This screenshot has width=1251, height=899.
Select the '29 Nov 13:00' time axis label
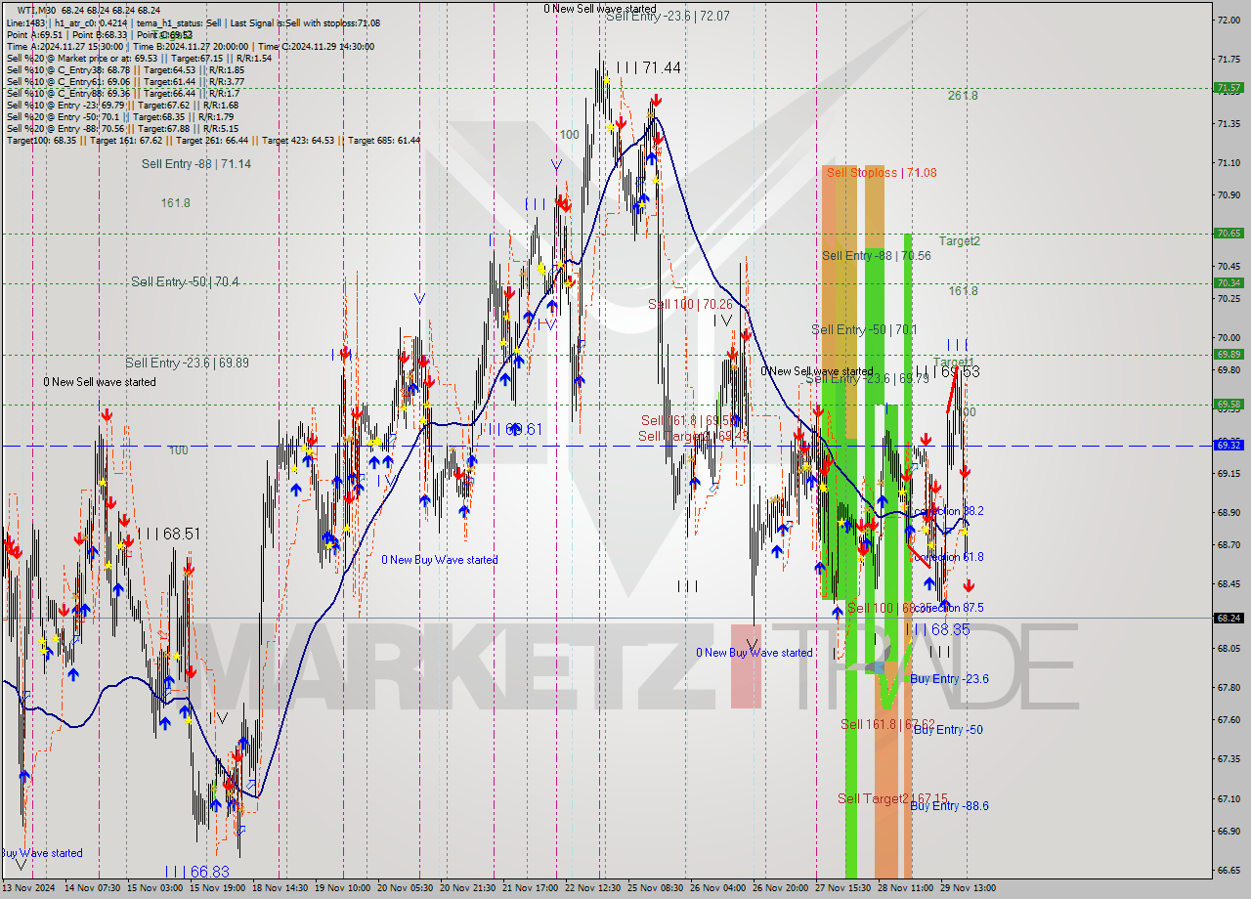(x=968, y=888)
